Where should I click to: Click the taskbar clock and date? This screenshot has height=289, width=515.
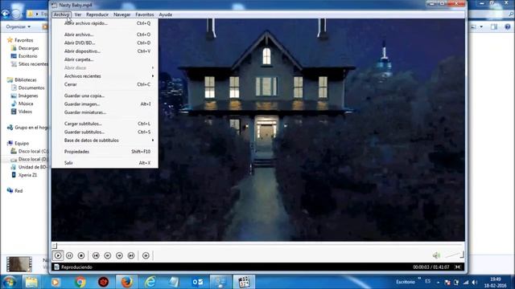coord(496,282)
